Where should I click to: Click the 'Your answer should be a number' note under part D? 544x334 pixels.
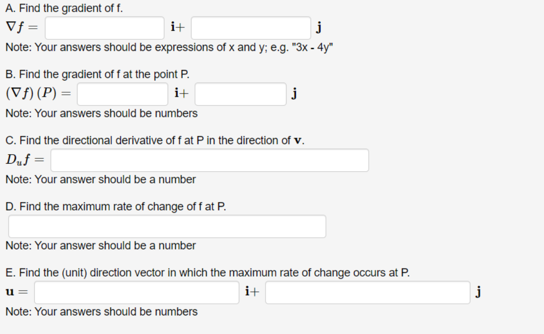point(101,245)
